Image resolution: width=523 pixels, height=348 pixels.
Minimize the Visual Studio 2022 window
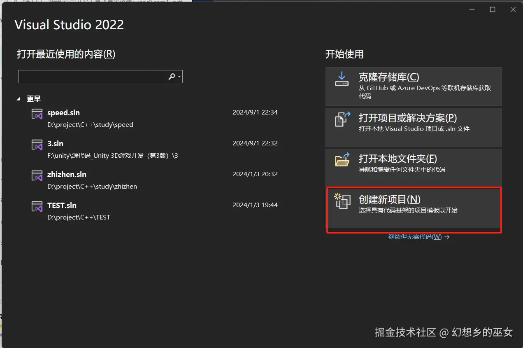click(472, 9)
